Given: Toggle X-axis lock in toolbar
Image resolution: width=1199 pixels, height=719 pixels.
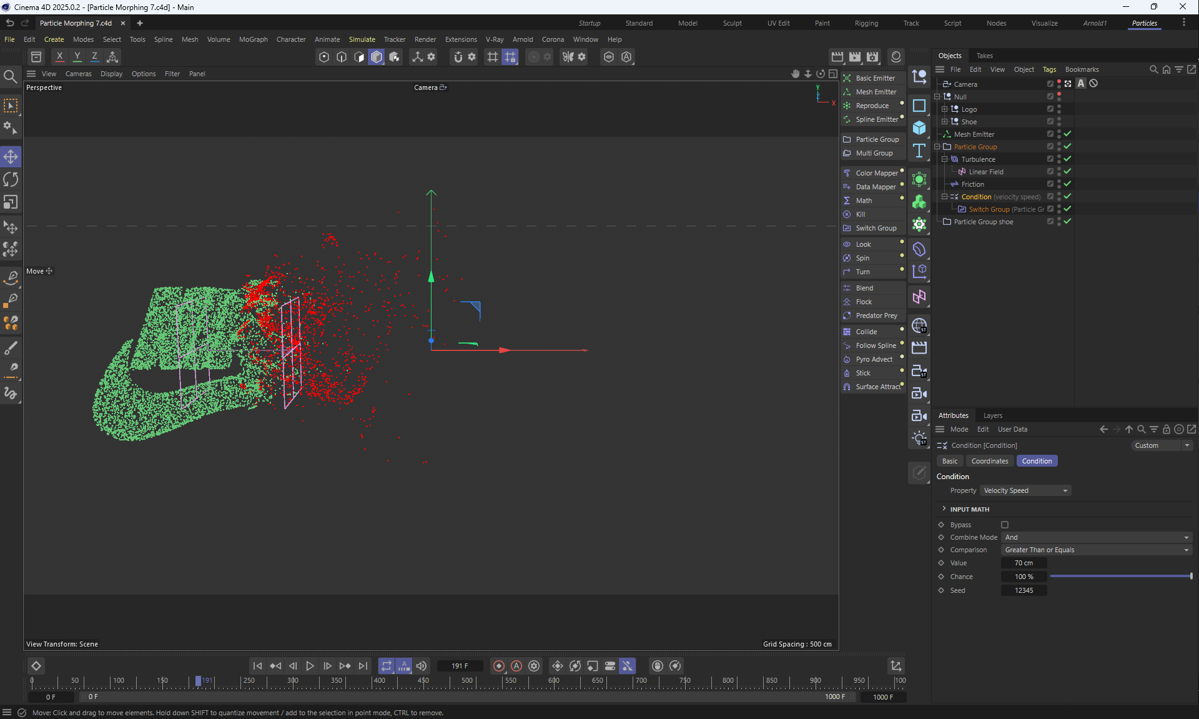Looking at the screenshot, I should coord(59,57).
